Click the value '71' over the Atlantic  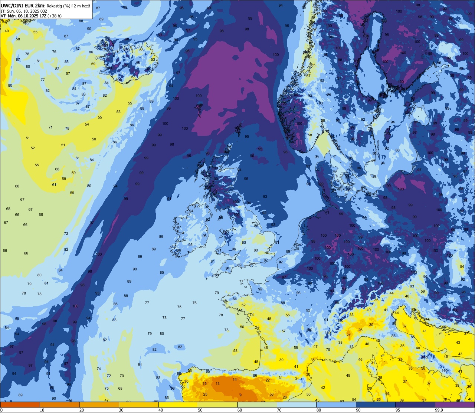50,127
